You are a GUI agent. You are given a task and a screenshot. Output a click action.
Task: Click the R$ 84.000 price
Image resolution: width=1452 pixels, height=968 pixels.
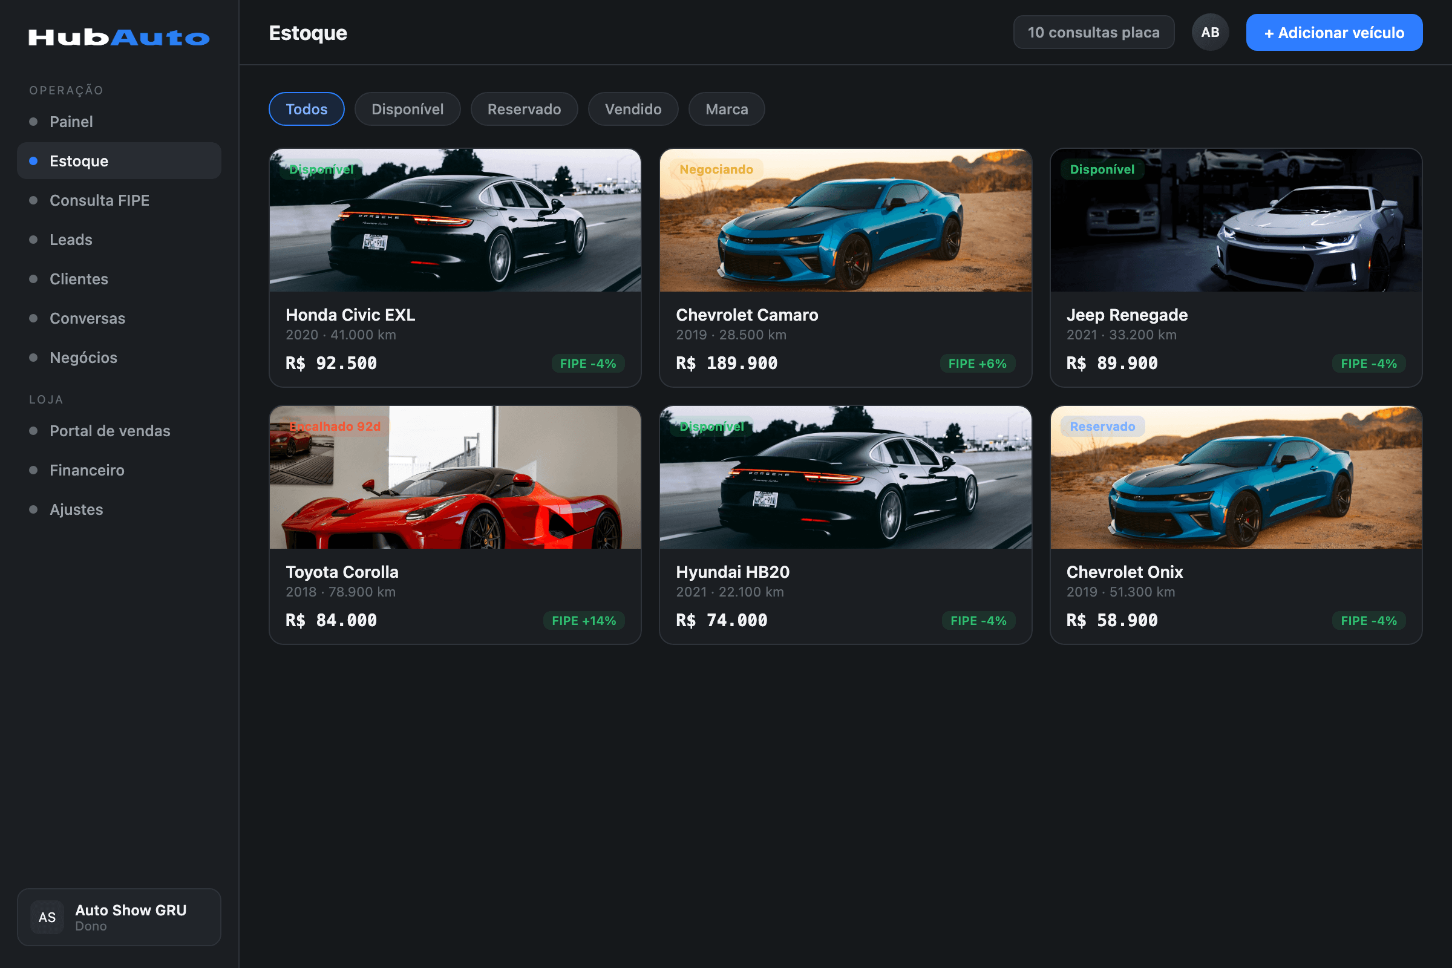pos(332,621)
